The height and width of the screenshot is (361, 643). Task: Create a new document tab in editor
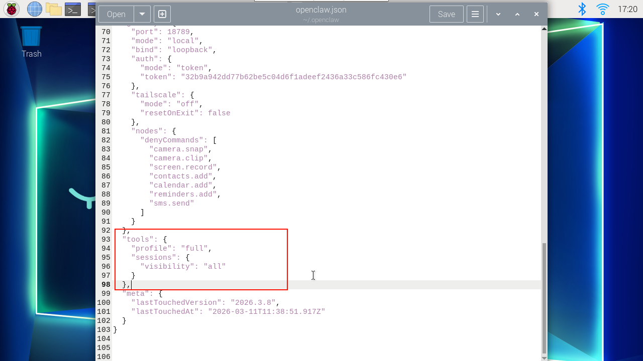tap(162, 14)
